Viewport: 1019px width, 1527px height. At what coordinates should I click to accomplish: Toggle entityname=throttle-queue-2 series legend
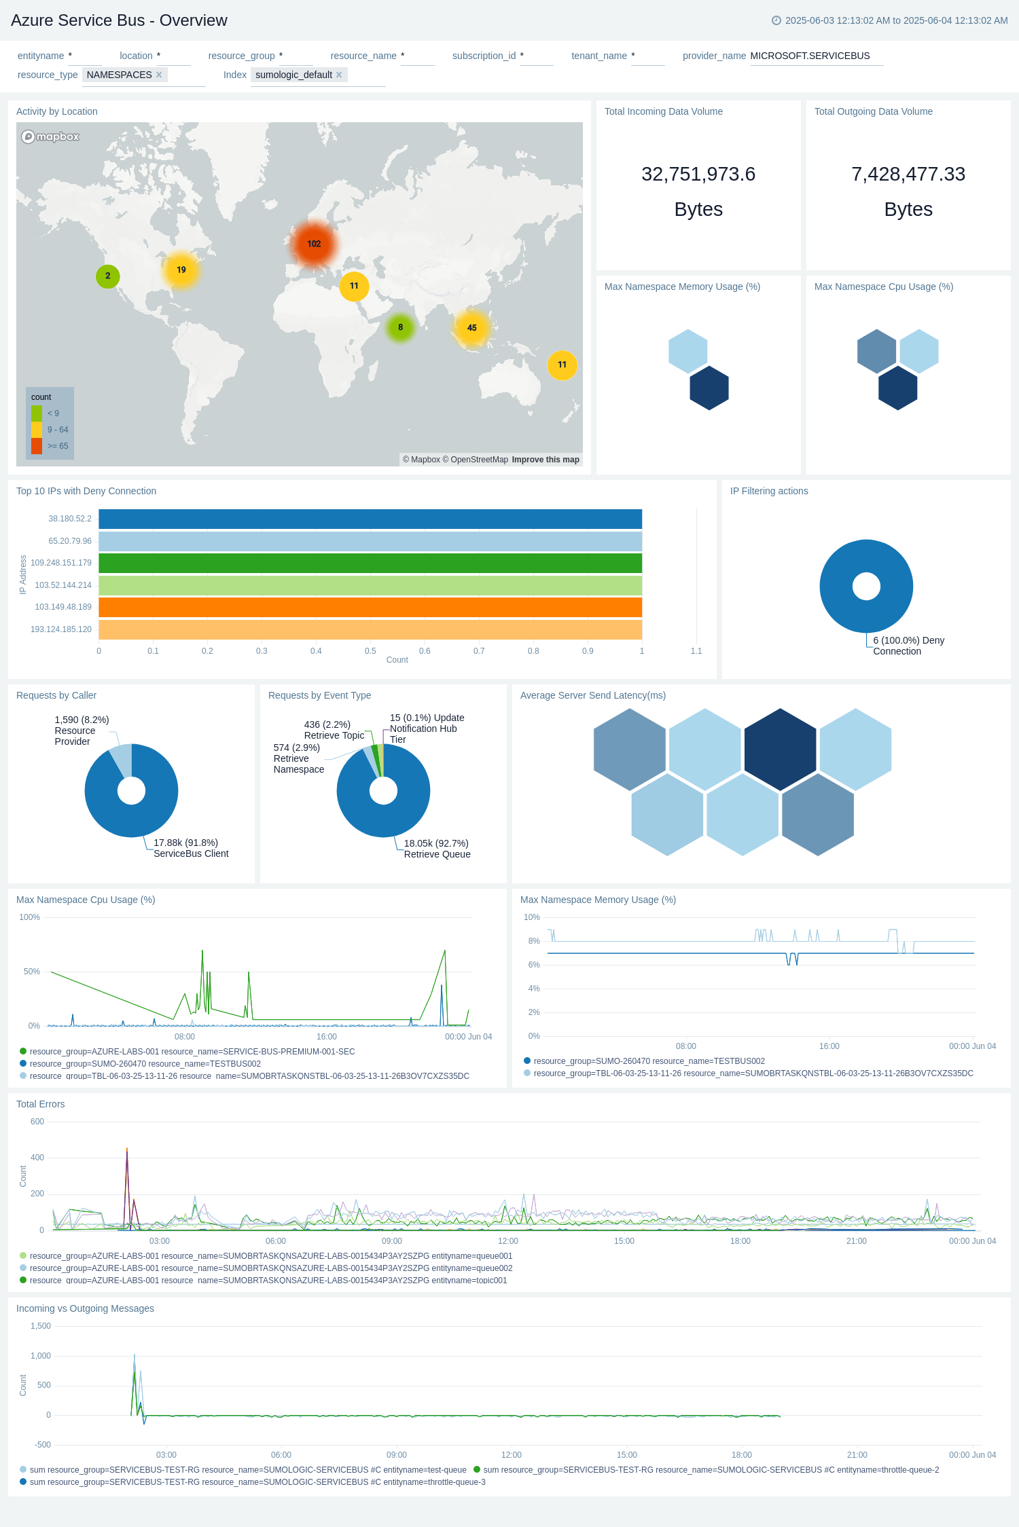coord(707,1470)
